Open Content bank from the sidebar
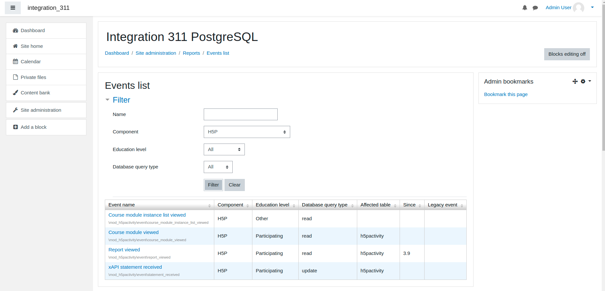The height and width of the screenshot is (291, 605). 46,93
